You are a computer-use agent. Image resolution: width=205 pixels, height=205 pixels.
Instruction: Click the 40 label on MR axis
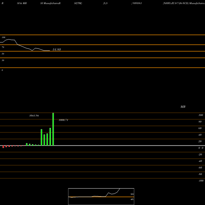(200, 135)
